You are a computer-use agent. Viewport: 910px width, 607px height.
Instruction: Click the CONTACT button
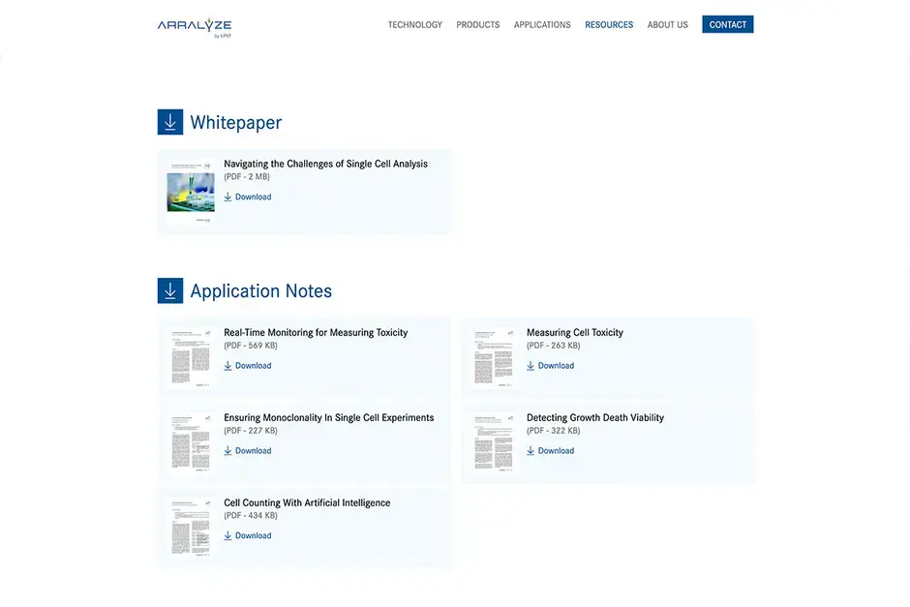(727, 24)
